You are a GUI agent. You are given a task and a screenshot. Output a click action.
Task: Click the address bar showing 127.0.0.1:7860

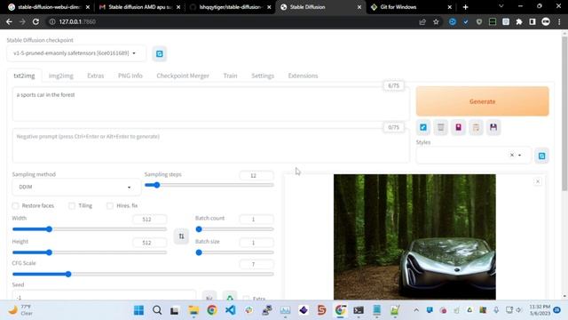coord(232,21)
